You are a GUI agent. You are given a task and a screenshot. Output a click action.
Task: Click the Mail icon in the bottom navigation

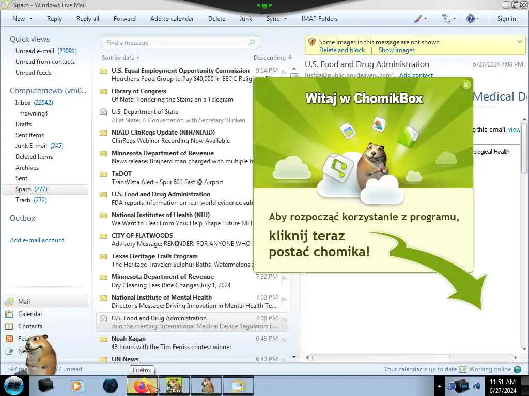[9, 301]
